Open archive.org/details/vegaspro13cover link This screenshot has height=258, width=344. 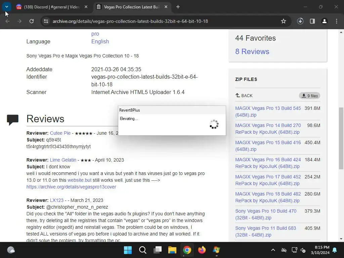point(71,187)
